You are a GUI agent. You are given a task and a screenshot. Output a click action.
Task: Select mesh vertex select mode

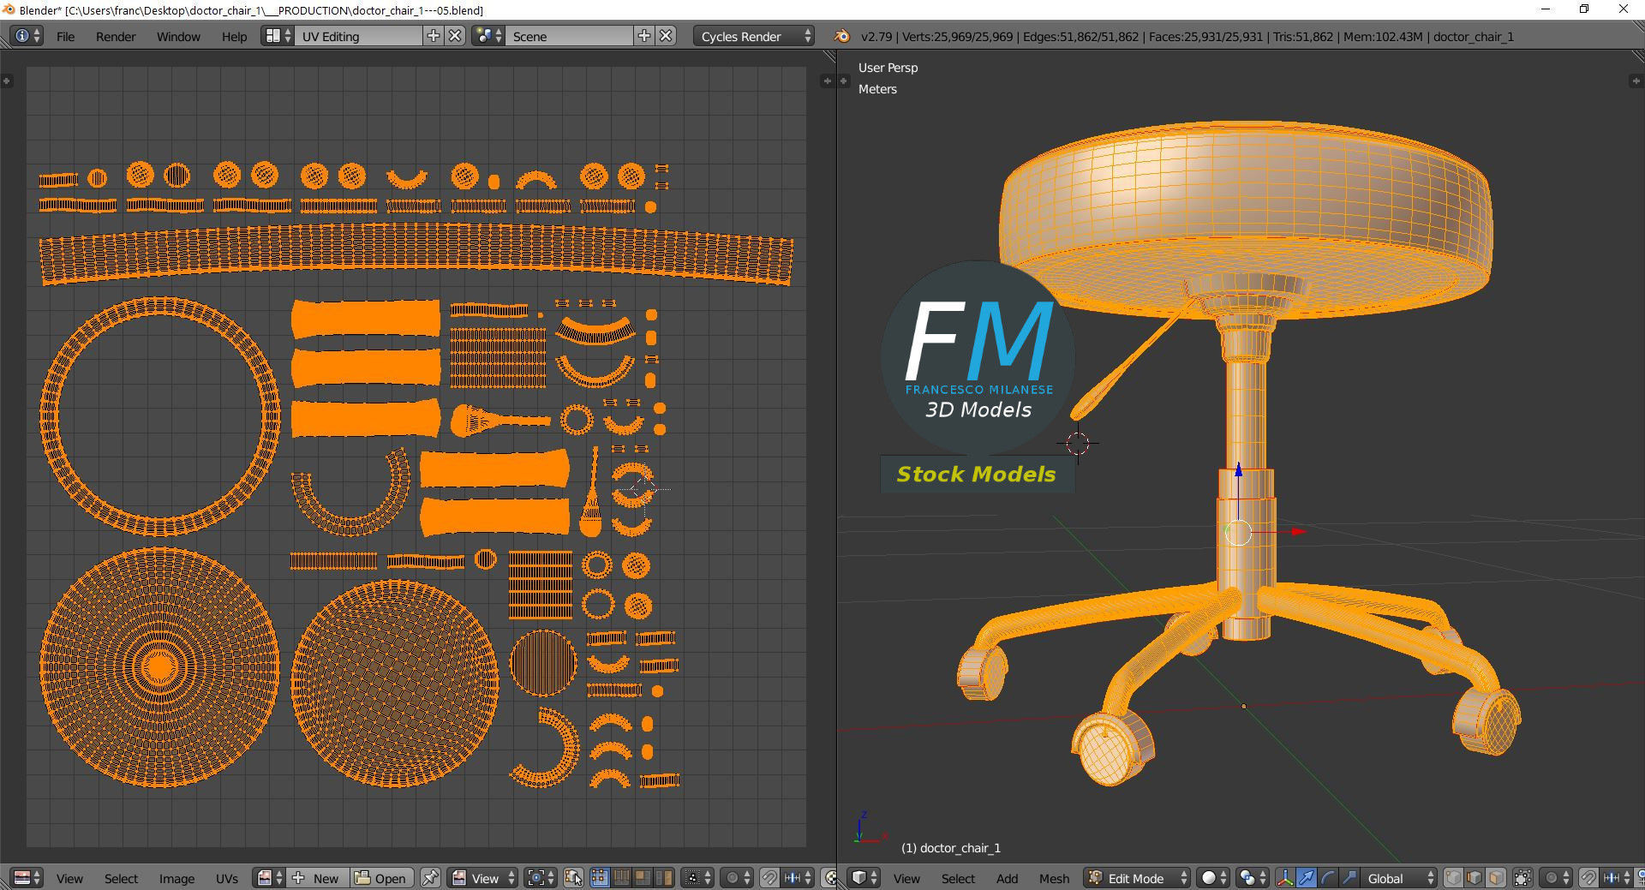click(x=1453, y=878)
